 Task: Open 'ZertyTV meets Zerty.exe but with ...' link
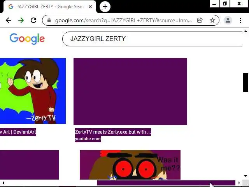click(x=113, y=132)
